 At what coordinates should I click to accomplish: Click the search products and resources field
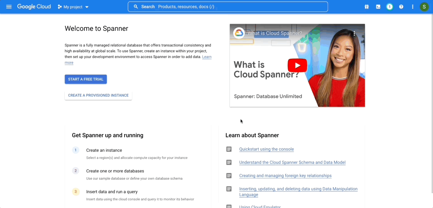227,7
